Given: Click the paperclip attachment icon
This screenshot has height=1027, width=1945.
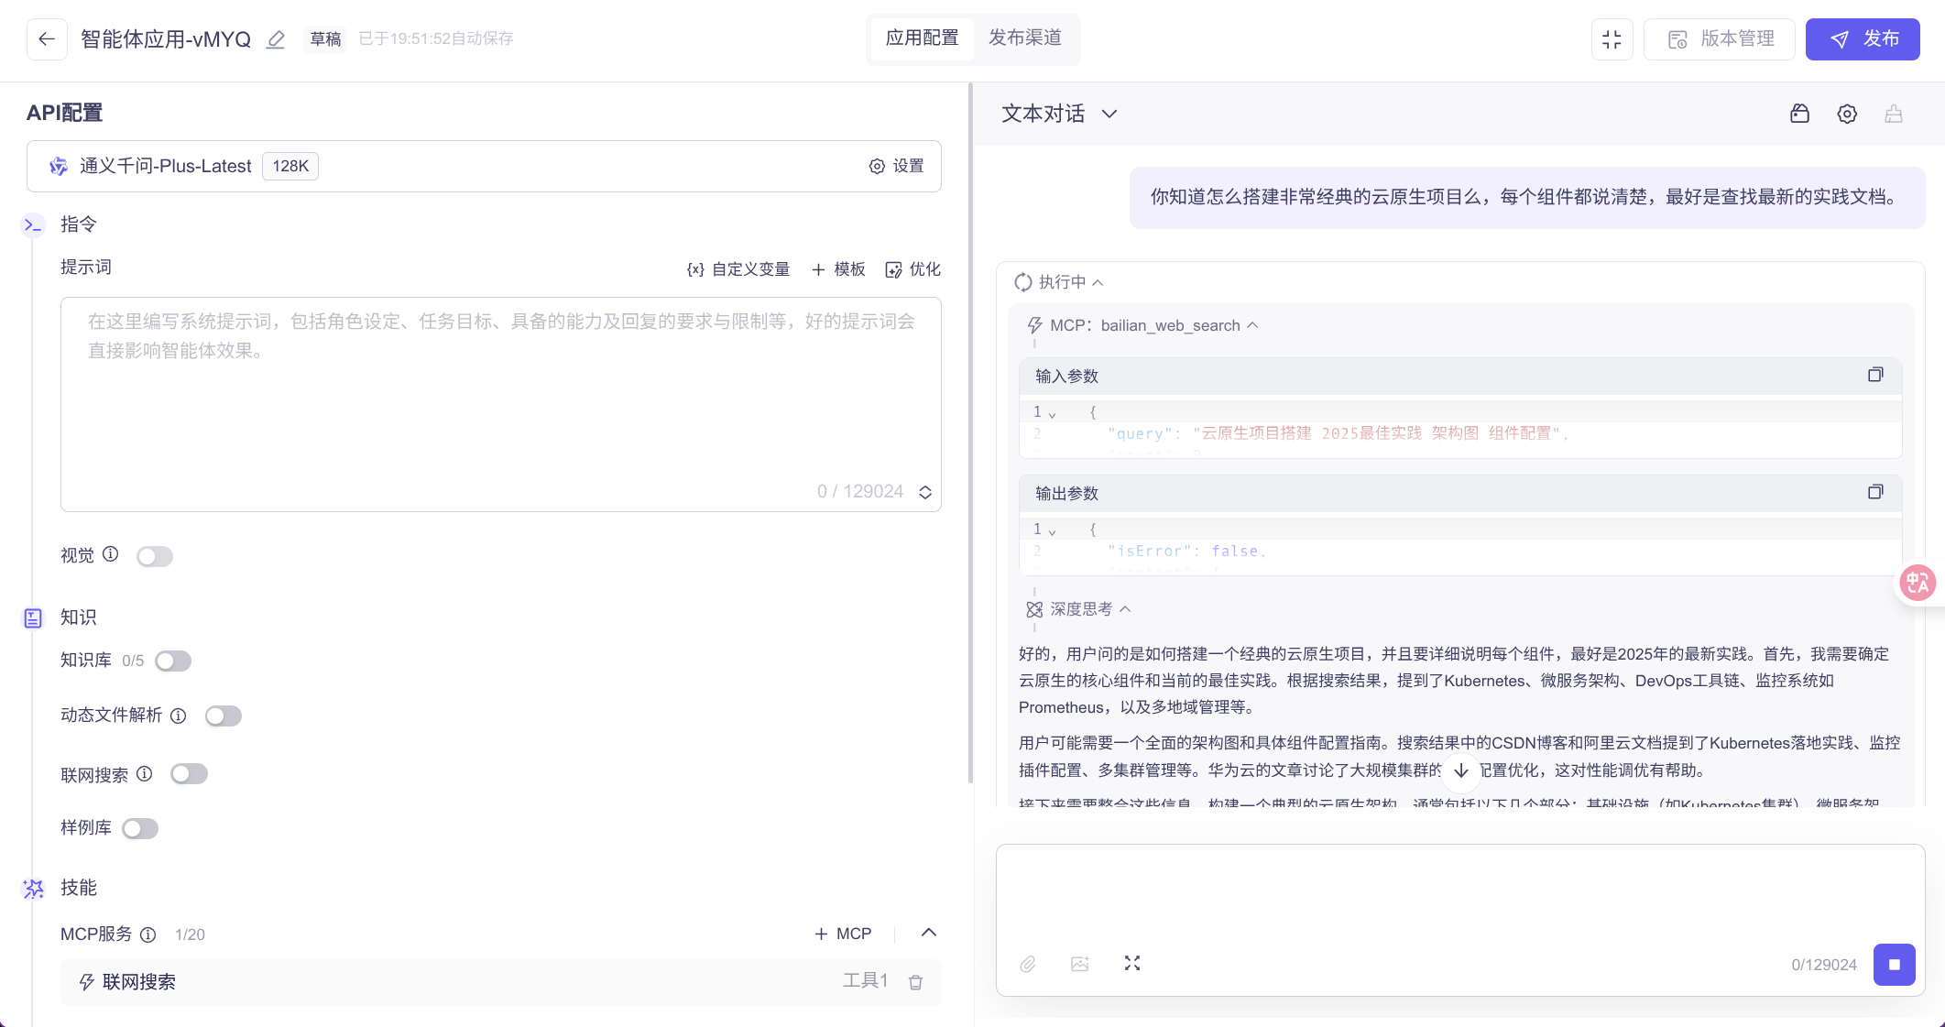Looking at the screenshot, I should (1028, 964).
